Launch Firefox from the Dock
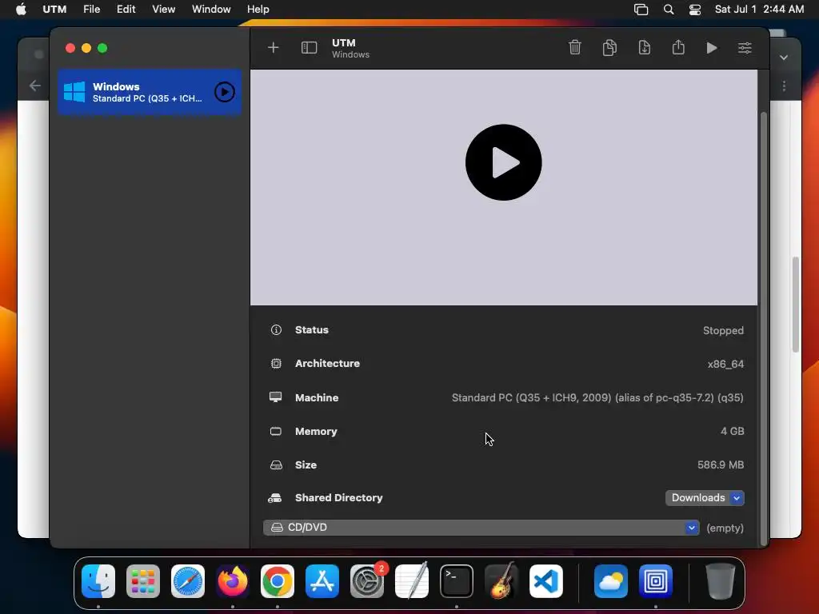The image size is (819, 614). pyautogui.click(x=233, y=581)
